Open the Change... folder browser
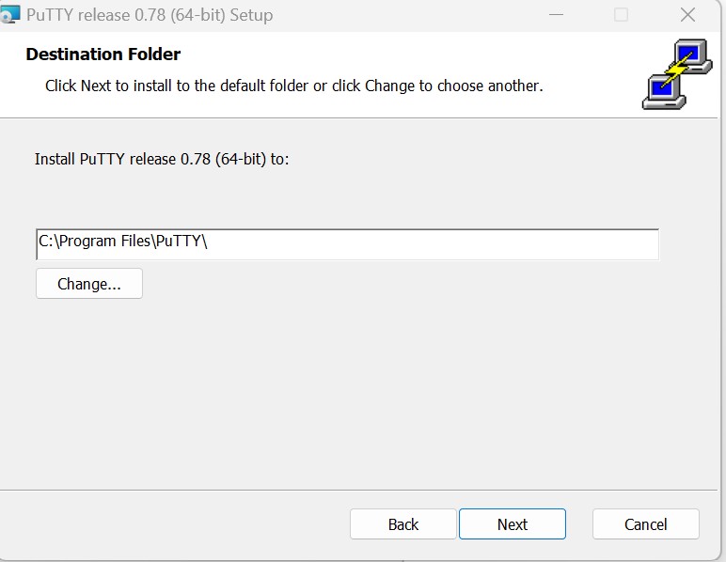This screenshot has width=726, height=562. pos(89,284)
